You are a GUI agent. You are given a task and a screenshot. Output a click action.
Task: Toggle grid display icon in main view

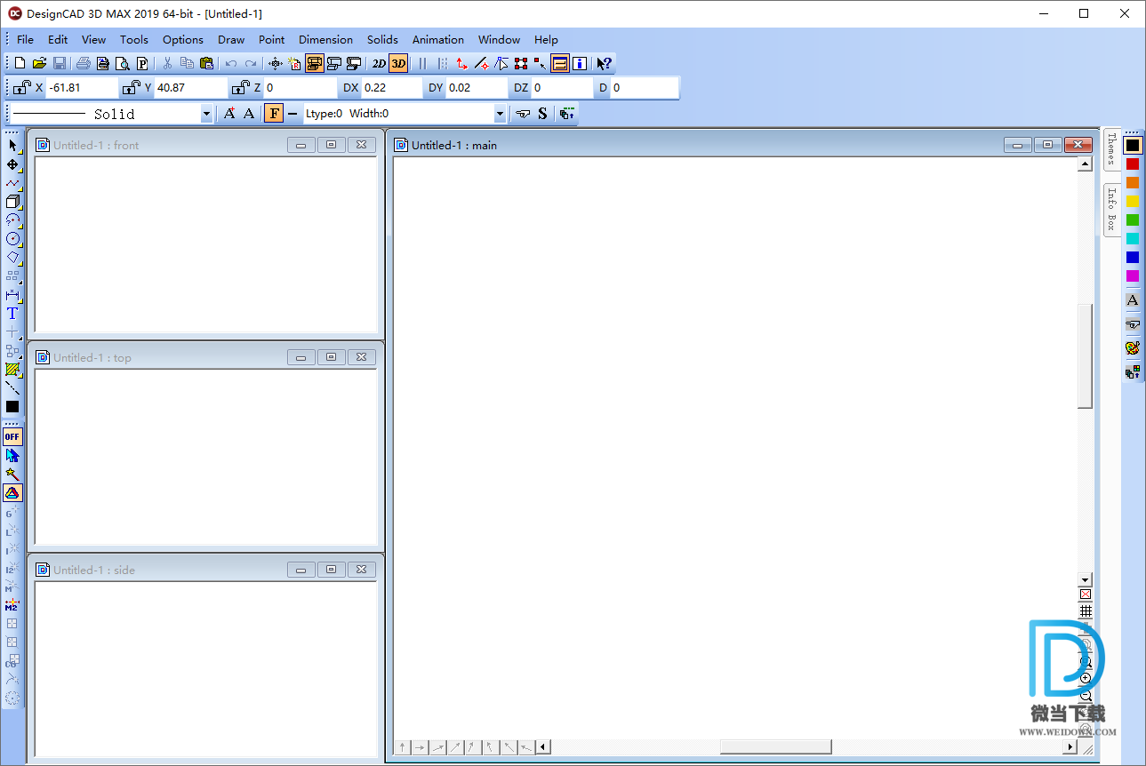(1086, 611)
